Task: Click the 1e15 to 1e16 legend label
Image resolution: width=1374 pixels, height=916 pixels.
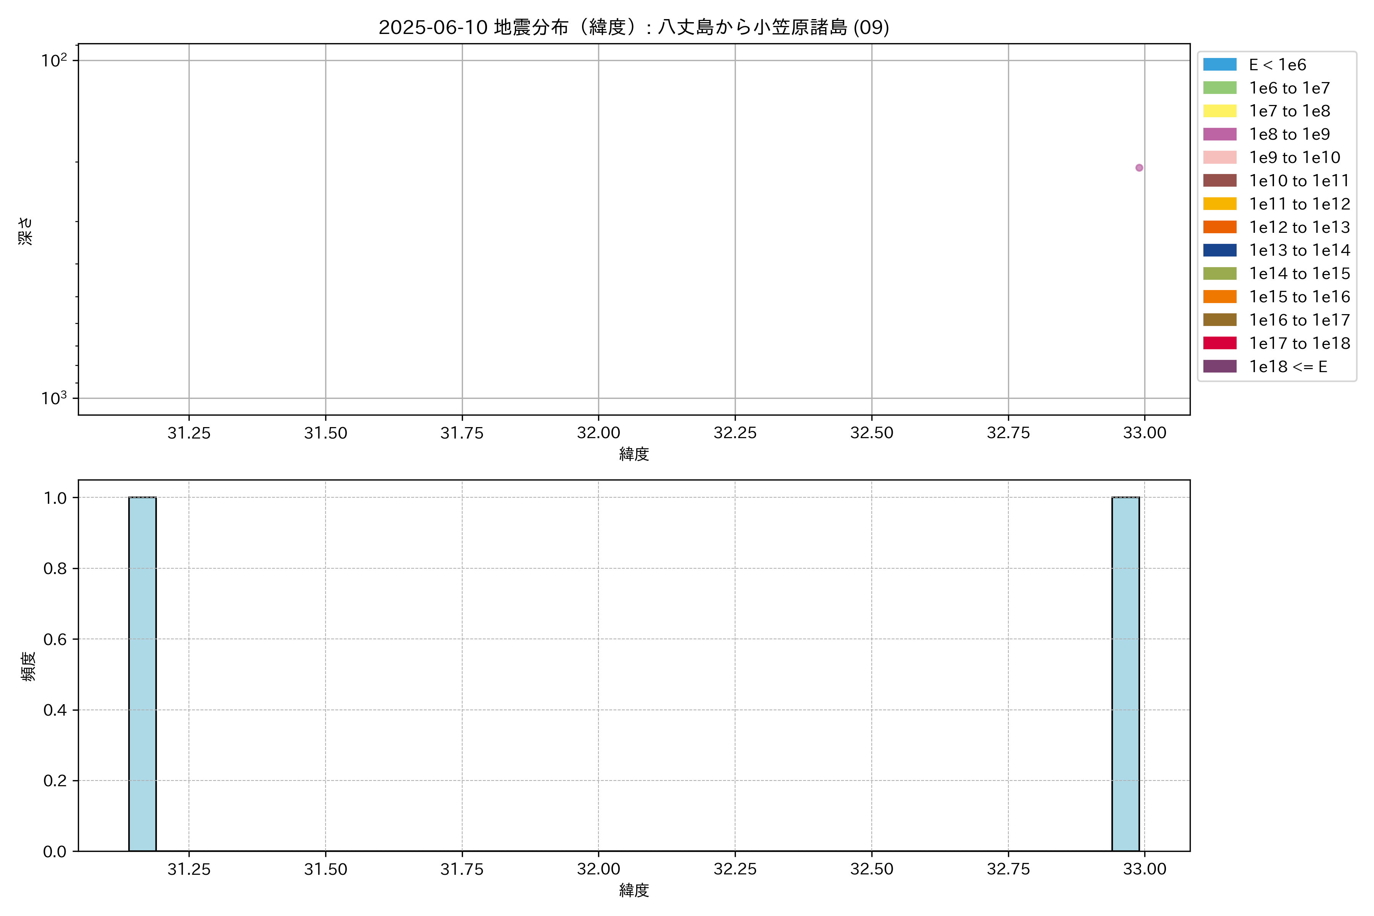Action: [1299, 297]
